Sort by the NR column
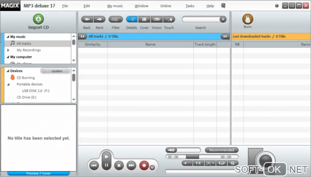Screen dimensions: 311x177 (238, 44)
